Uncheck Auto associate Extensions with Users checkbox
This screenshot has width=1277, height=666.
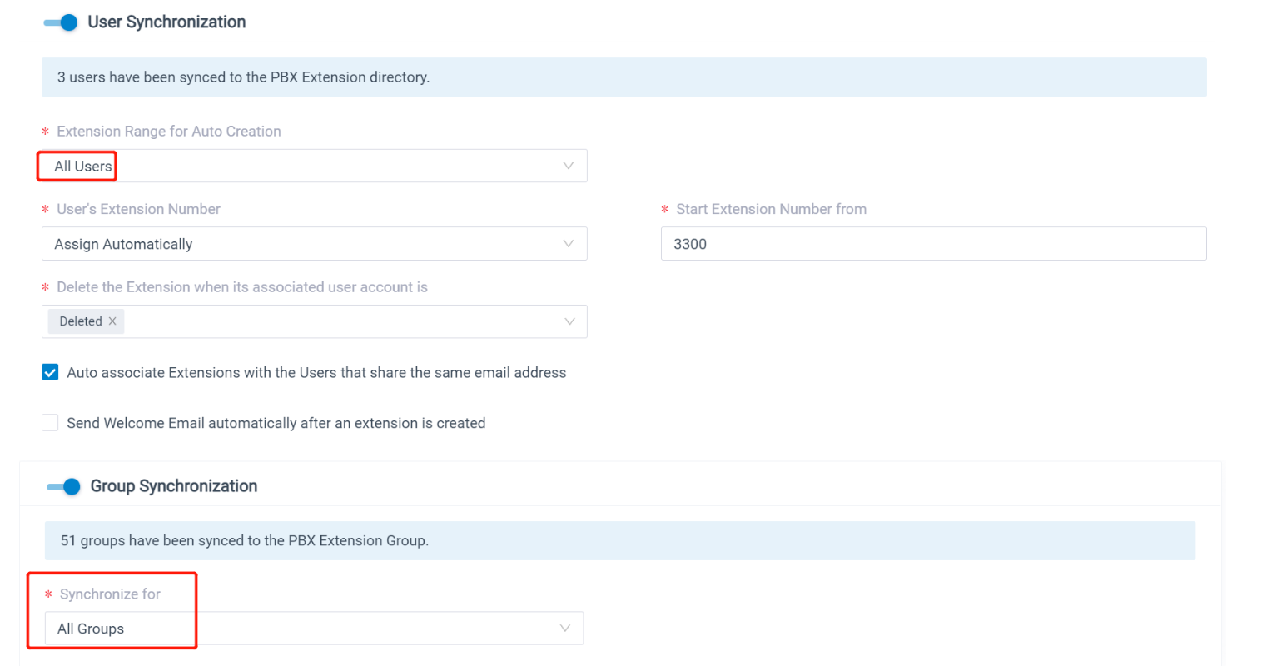(50, 372)
